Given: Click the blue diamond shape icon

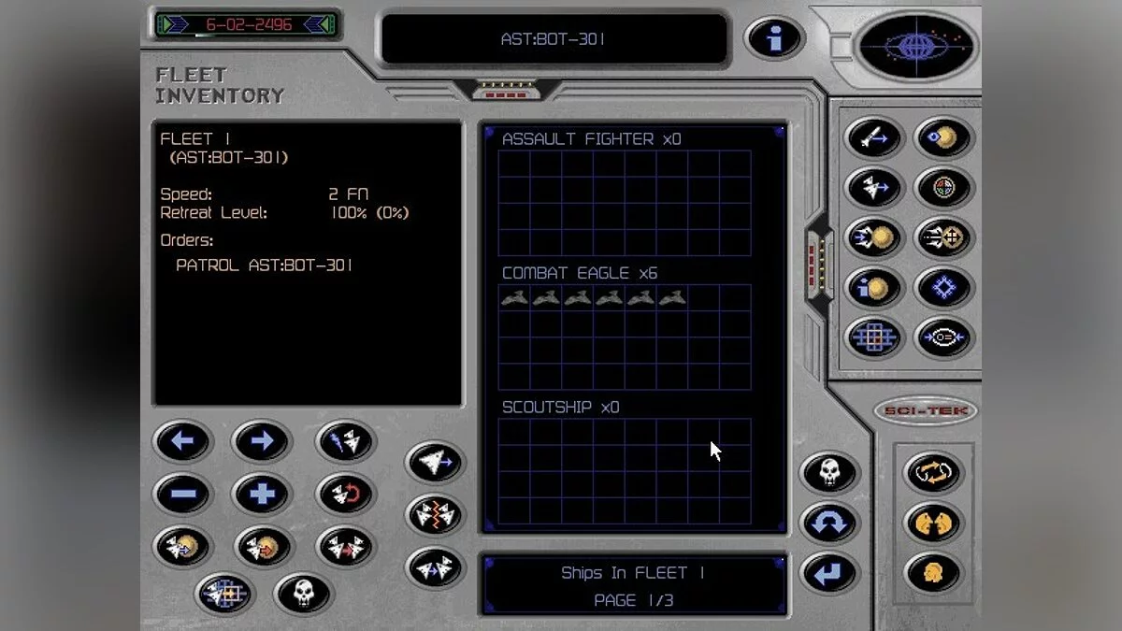Looking at the screenshot, I should [x=944, y=287].
